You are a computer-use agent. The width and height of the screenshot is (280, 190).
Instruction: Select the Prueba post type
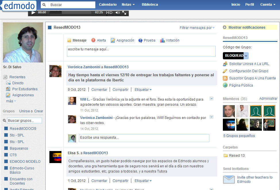(x=147, y=40)
